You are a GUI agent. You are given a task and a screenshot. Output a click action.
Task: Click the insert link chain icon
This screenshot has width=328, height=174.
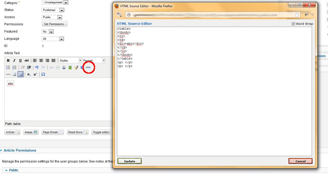[51, 68]
